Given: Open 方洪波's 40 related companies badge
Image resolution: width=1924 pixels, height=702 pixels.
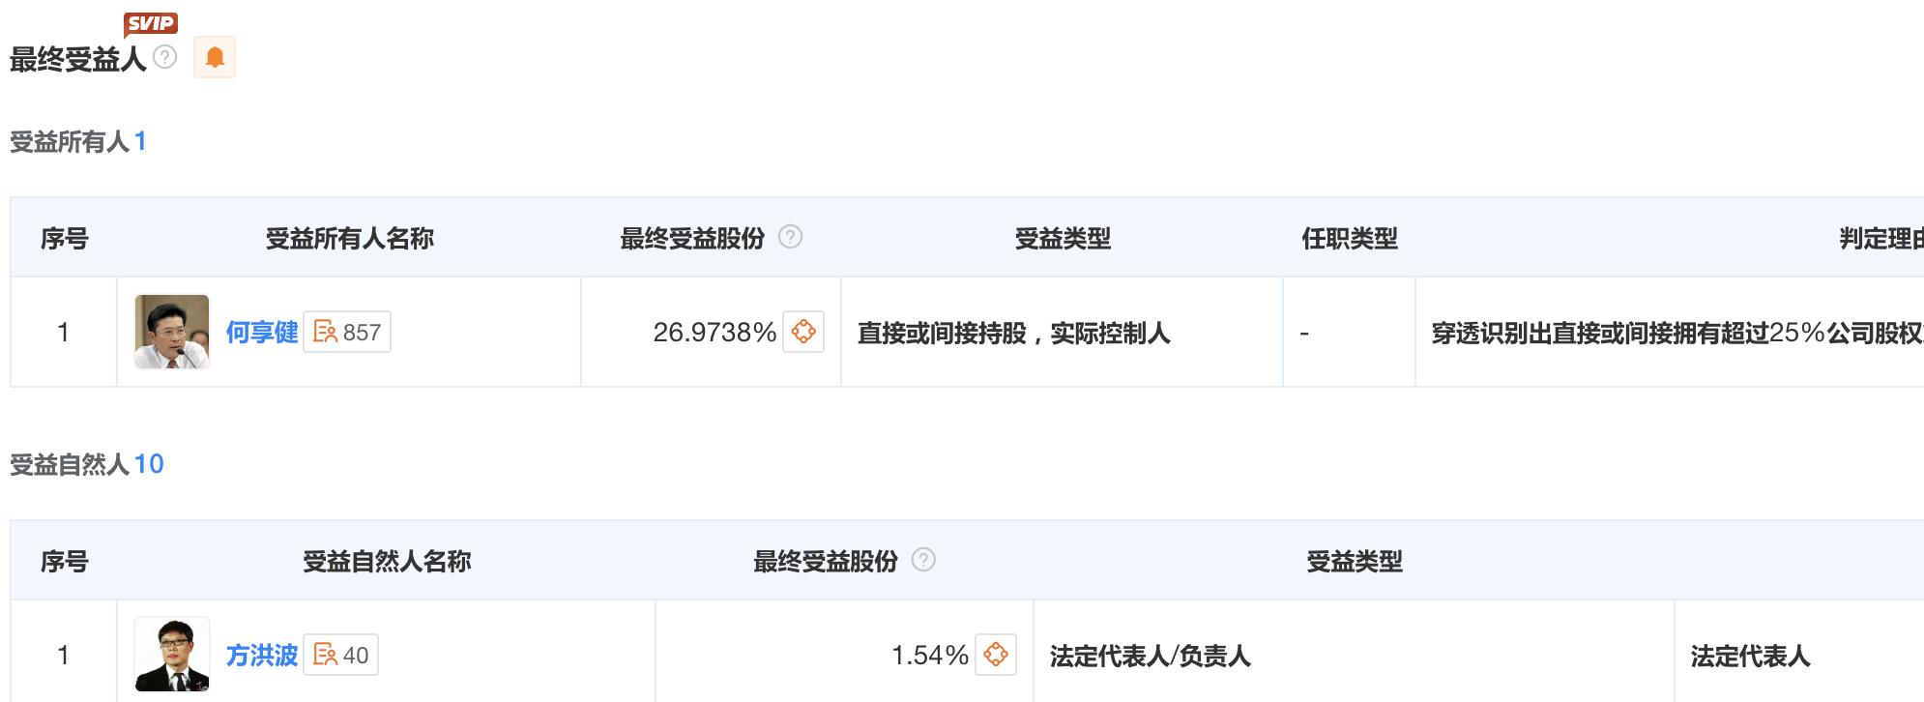Looking at the screenshot, I should [x=341, y=655].
